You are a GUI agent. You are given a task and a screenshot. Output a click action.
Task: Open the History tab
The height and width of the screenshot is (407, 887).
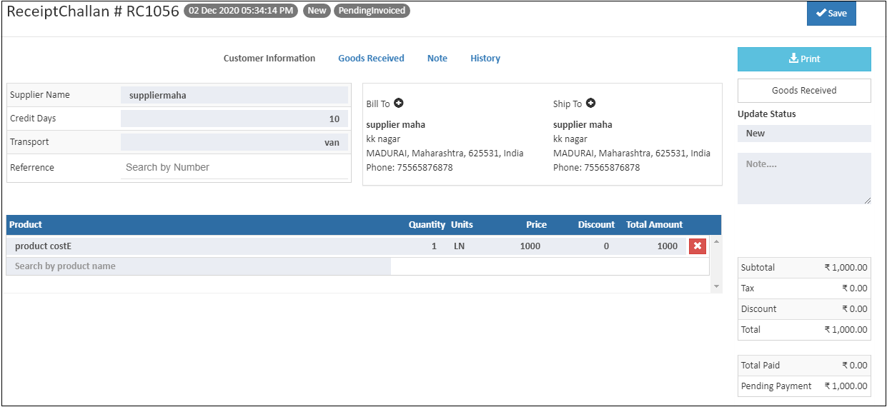pyautogui.click(x=485, y=59)
